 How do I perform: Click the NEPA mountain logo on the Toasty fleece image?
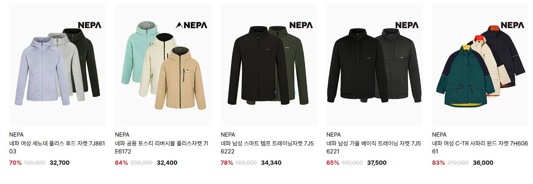tap(191, 25)
